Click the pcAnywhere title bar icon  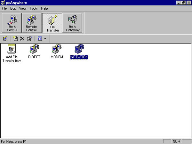pos(3,3)
